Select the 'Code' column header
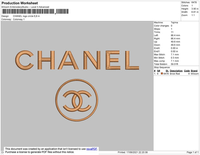This screenshot has width=200, height=155. [187, 71]
